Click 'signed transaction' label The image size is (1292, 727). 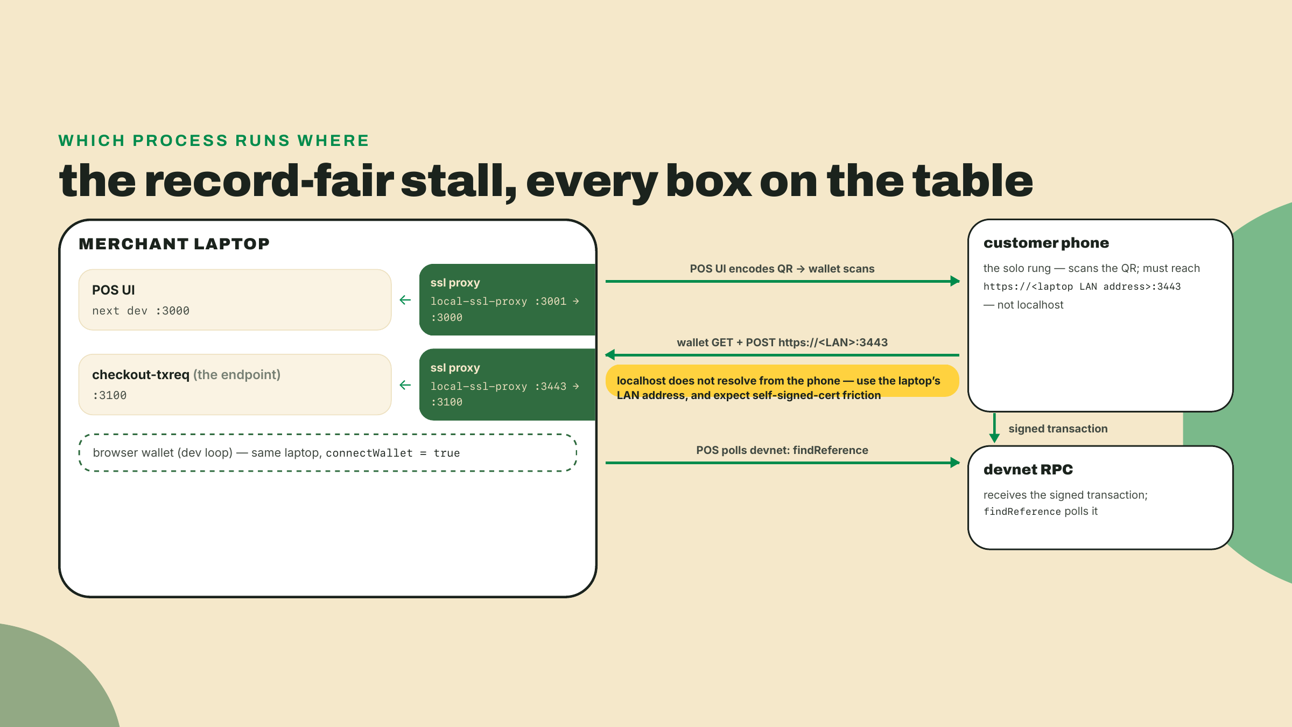(x=1058, y=429)
